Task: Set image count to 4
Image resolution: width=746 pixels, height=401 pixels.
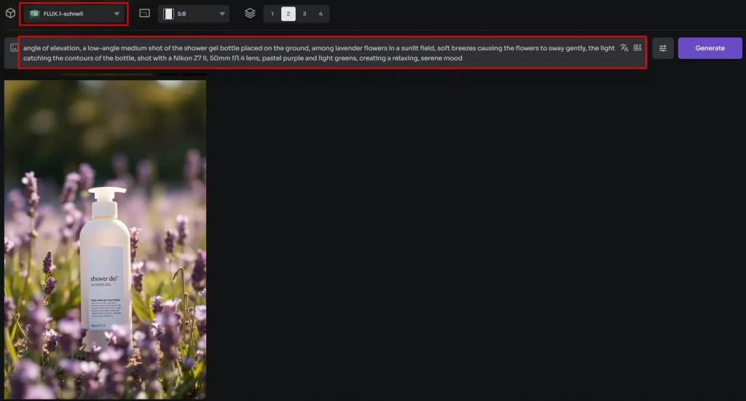Action: (321, 14)
